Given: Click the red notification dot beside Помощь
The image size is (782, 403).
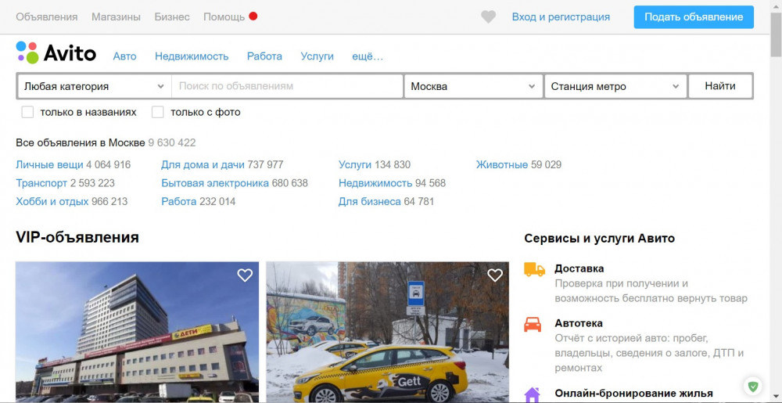Looking at the screenshot, I should [x=253, y=16].
